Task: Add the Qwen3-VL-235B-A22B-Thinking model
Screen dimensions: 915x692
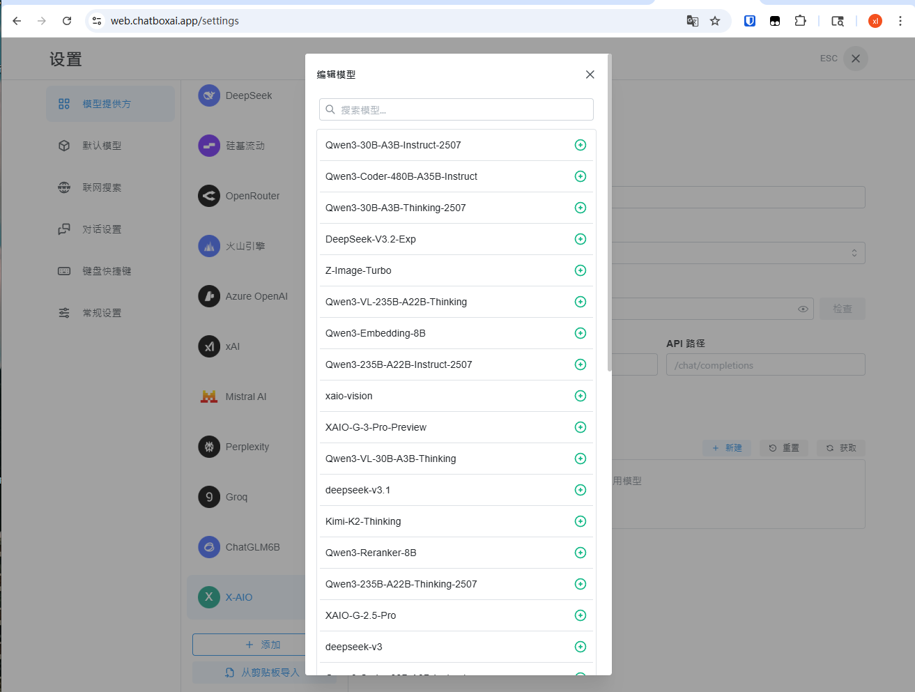Action: (x=580, y=302)
